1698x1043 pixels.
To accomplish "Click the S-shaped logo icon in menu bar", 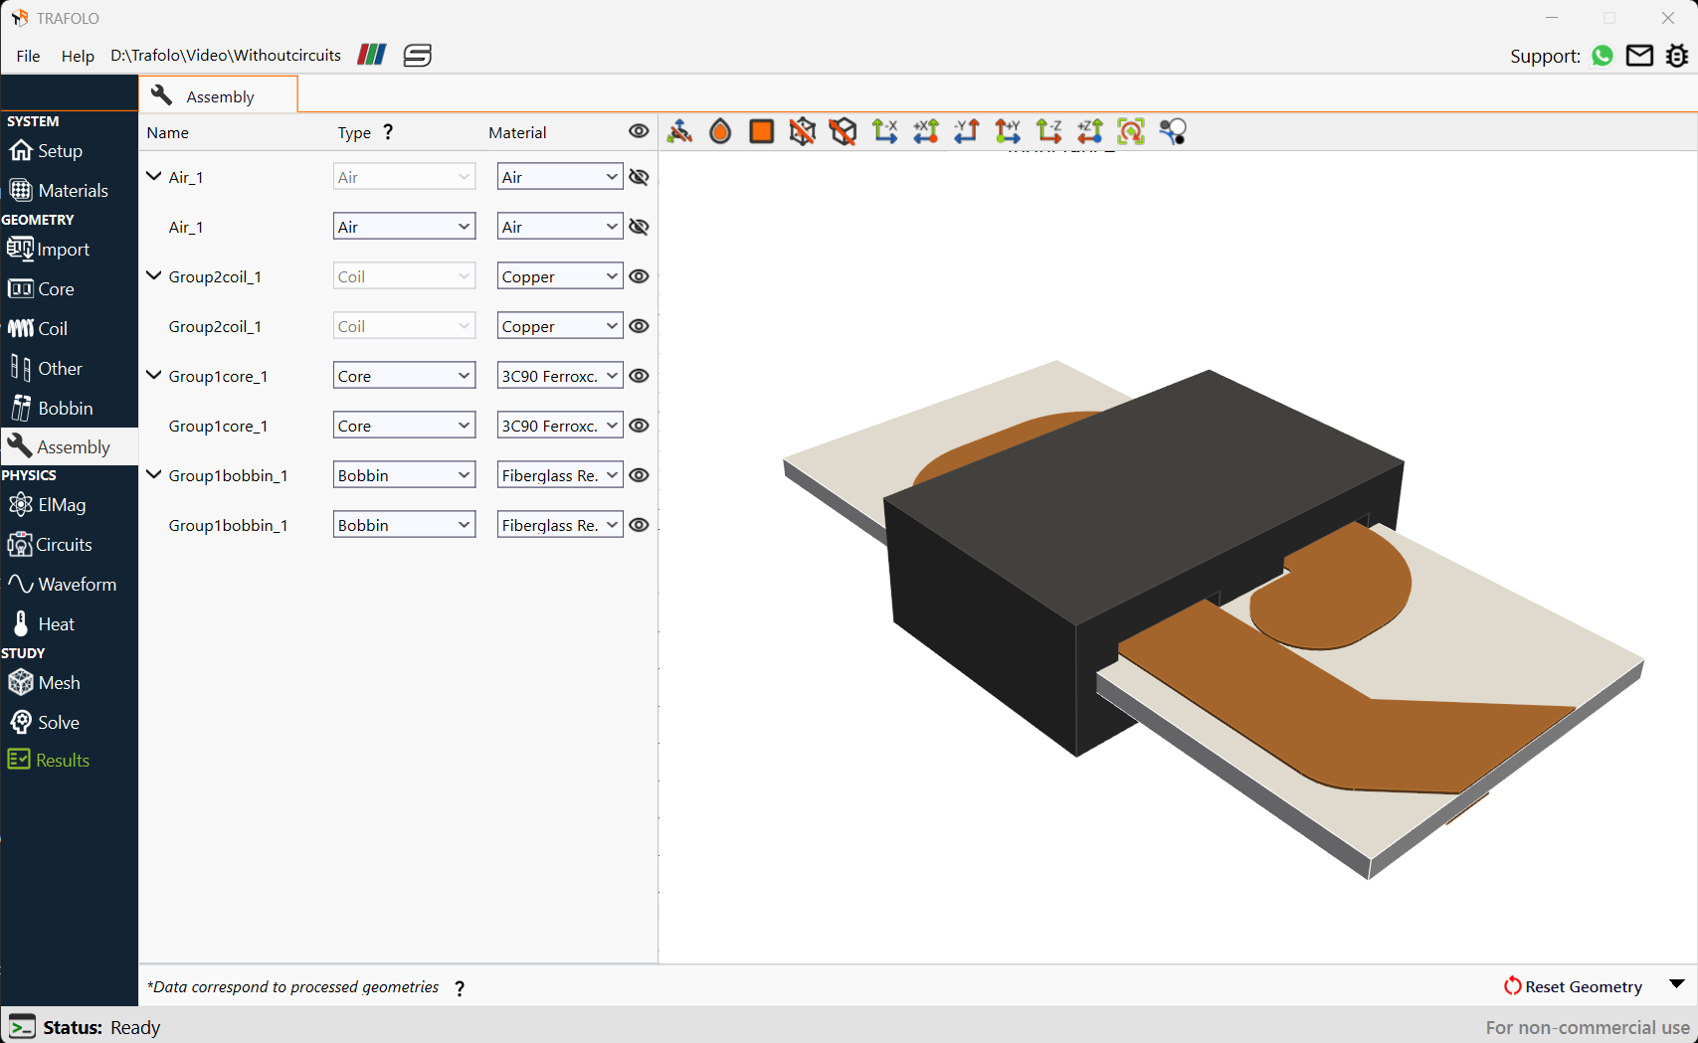I will [417, 55].
